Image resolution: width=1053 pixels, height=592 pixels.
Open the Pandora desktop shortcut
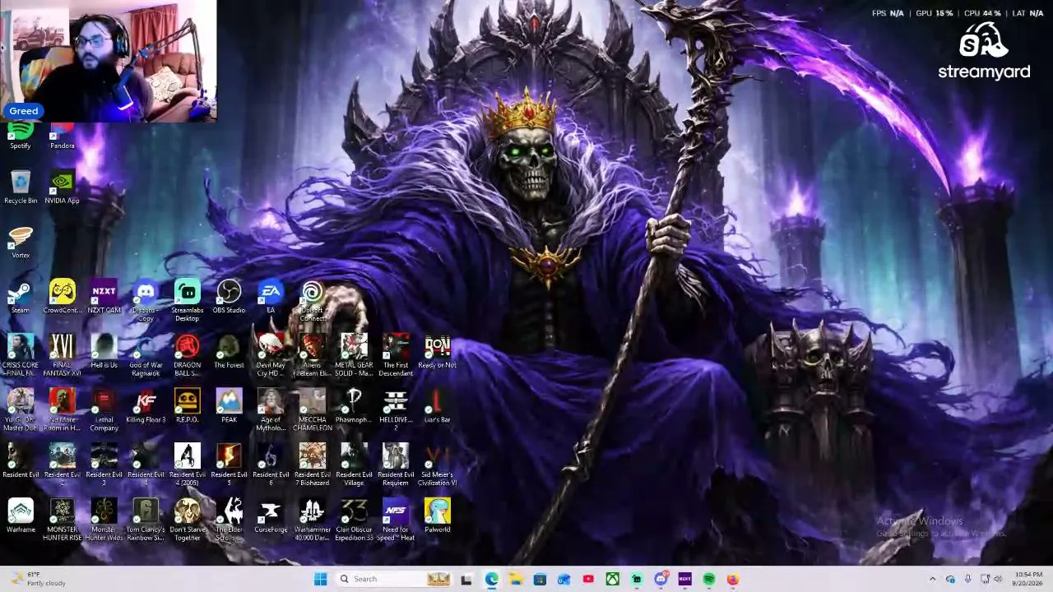tap(63, 136)
